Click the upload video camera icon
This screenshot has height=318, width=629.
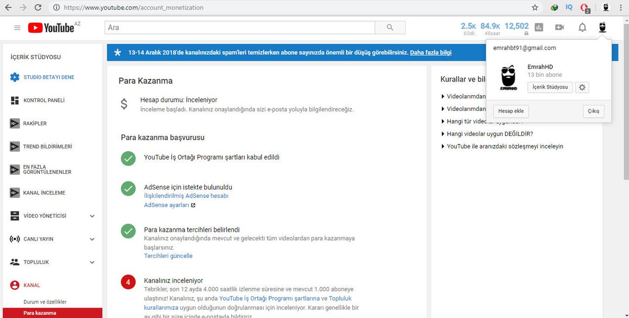click(x=559, y=28)
